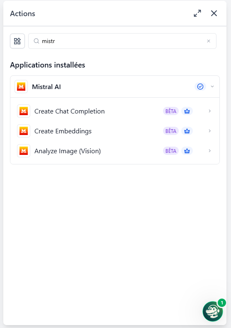Click BÊTA badge on Analyze Image (Vision)
The image size is (231, 328).
171,151
